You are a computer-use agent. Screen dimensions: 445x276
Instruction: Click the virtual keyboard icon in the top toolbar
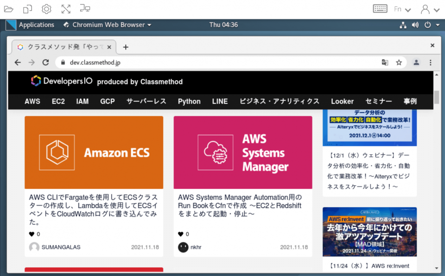(x=380, y=8)
